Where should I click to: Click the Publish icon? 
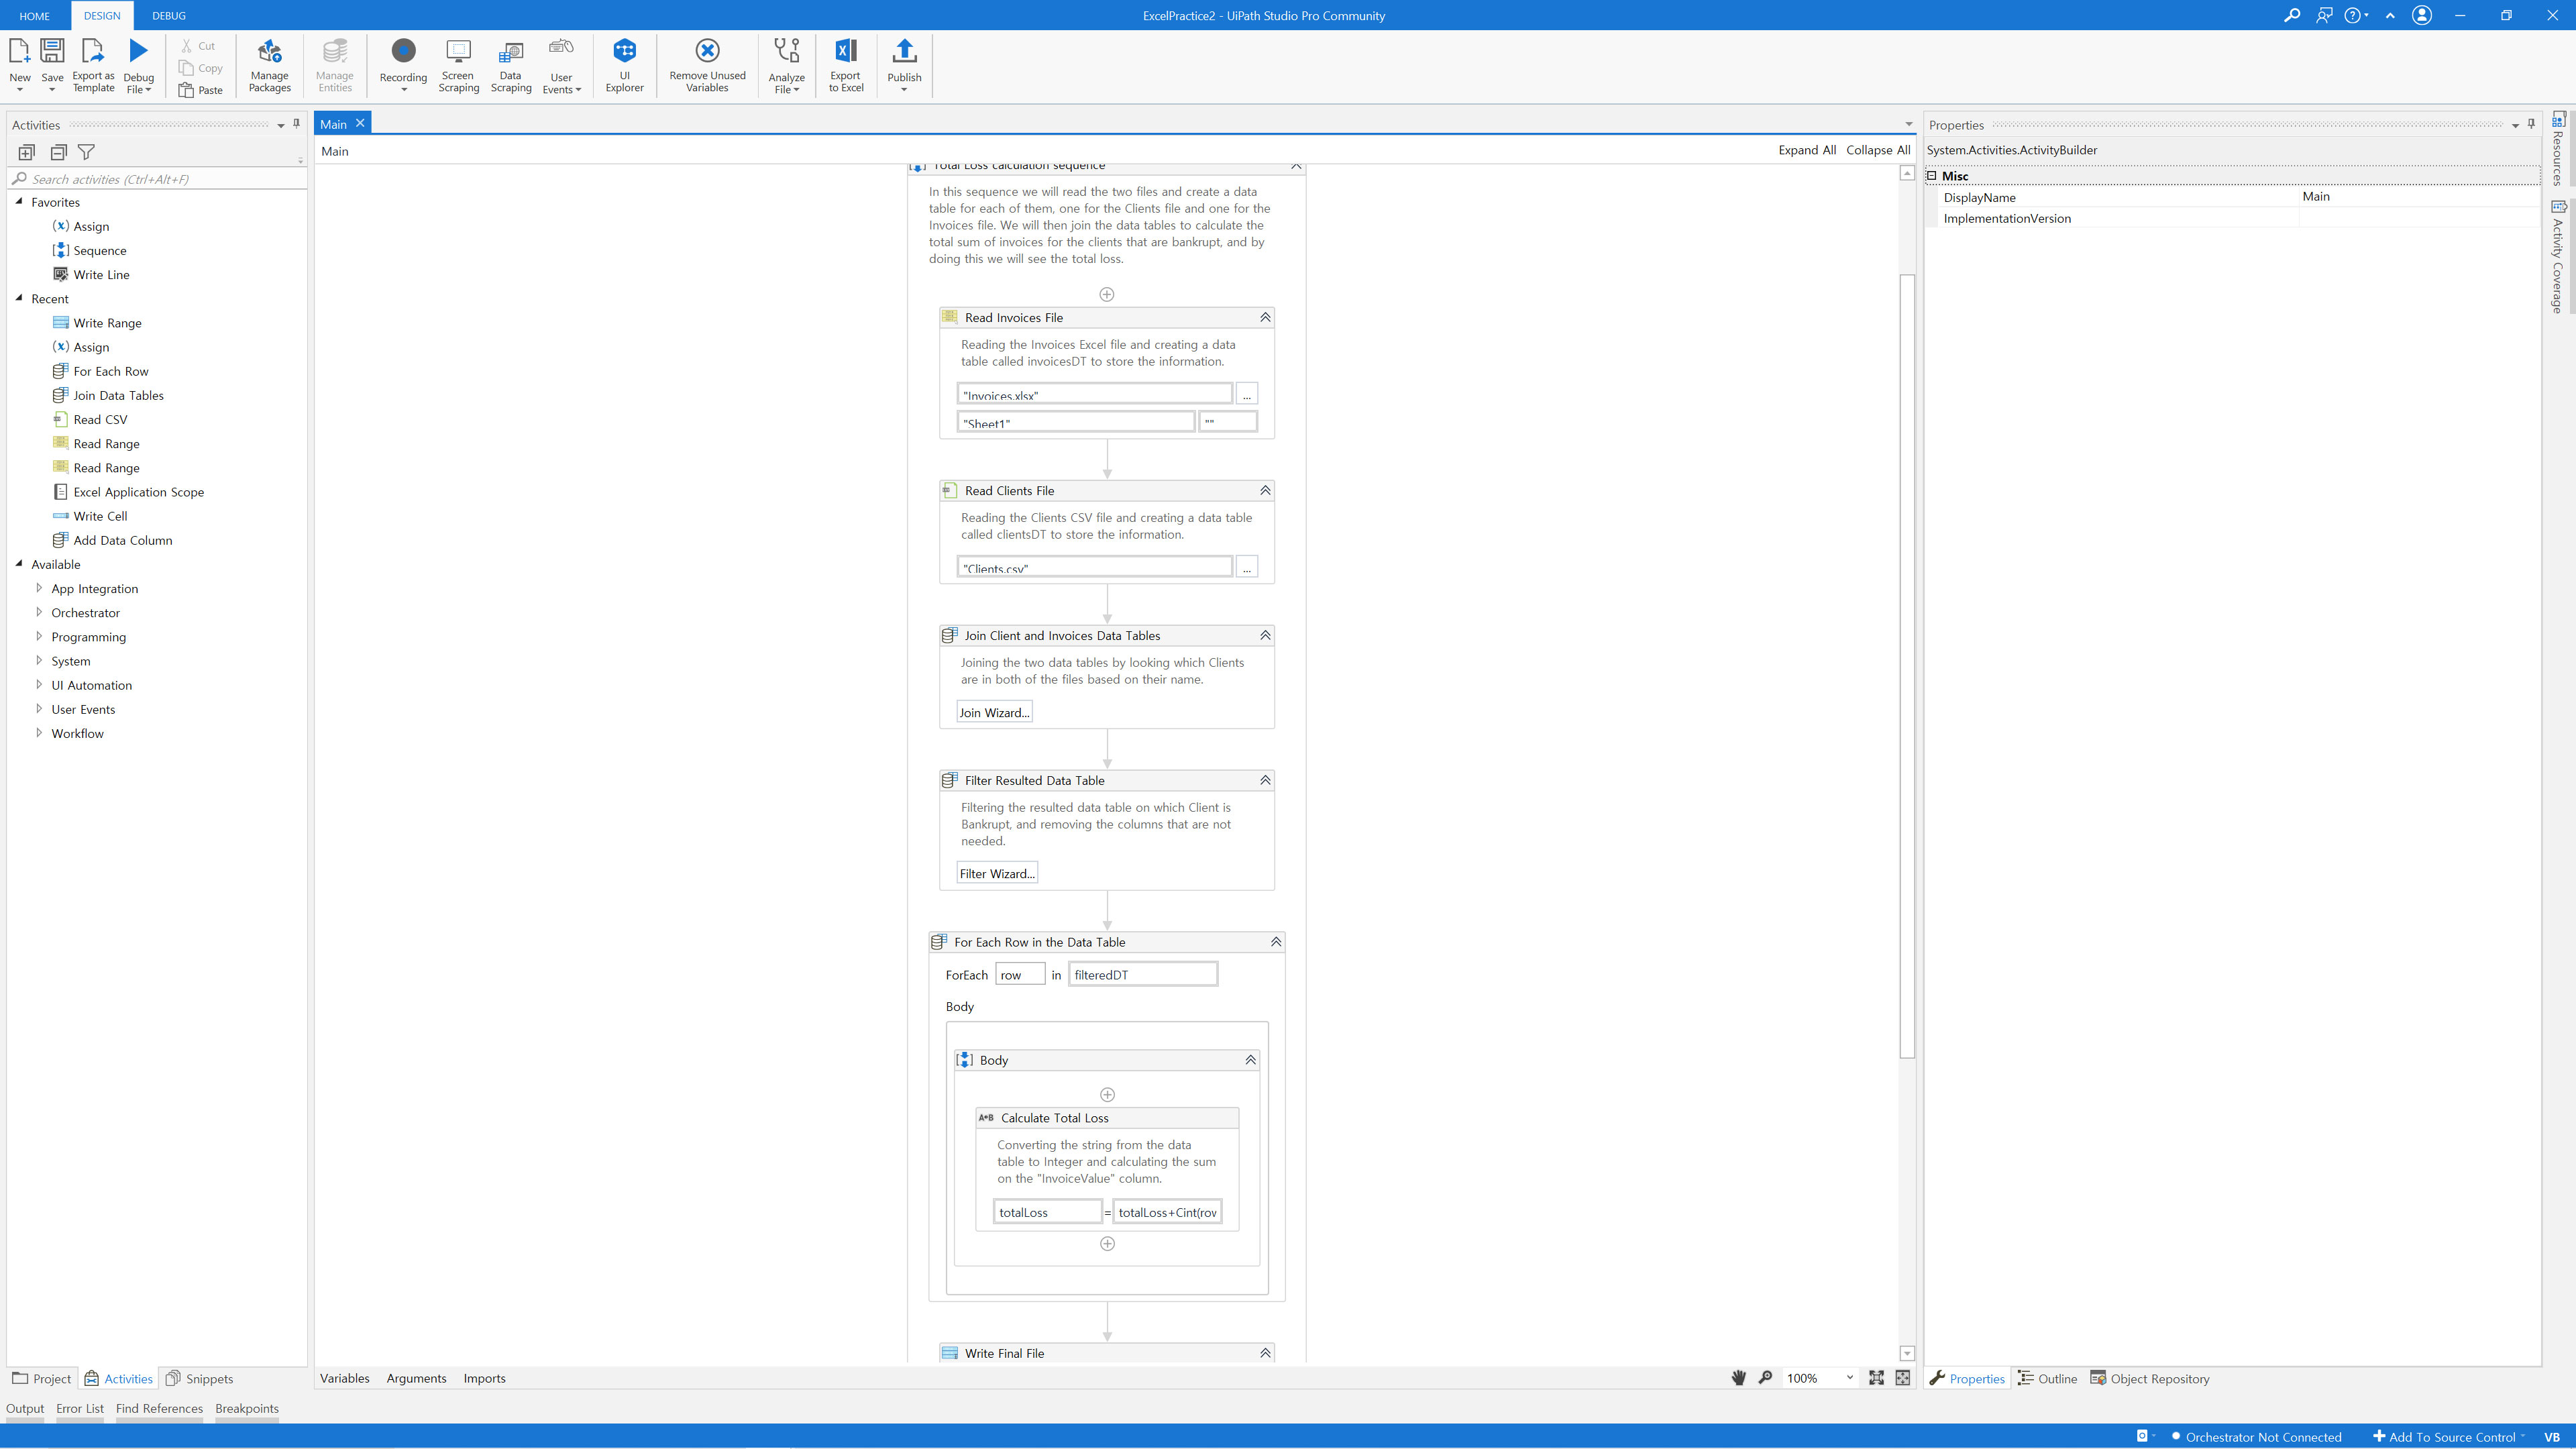click(903, 51)
